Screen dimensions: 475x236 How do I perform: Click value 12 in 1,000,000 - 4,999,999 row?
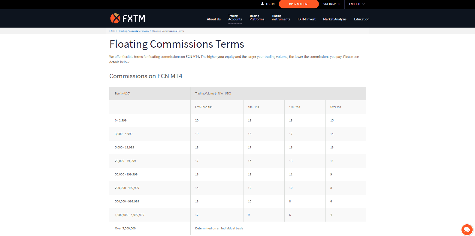pyautogui.click(x=197, y=215)
